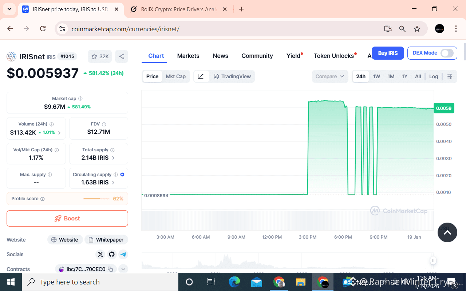This screenshot has width=466, height=291.
Task: Click the scroll-to-top arrow button
Action: pyautogui.click(x=447, y=232)
